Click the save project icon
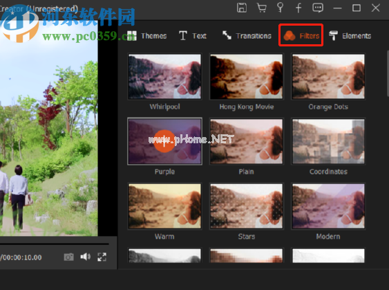389x290 pixels. (x=242, y=8)
